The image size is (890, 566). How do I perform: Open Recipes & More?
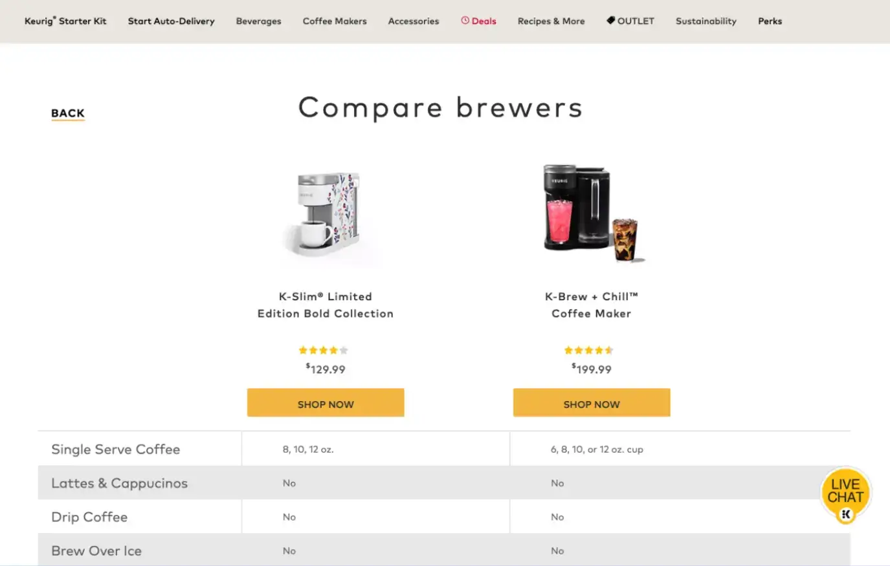coord(551,21)
